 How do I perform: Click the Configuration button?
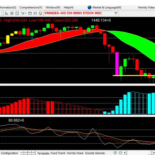(x=9, y=153)
